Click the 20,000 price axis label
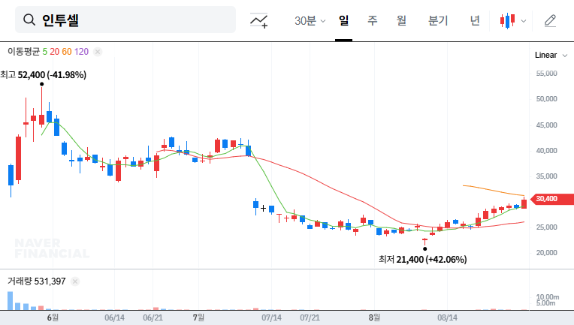The height and width of the screenshot is (325, 574). (546, 253)
